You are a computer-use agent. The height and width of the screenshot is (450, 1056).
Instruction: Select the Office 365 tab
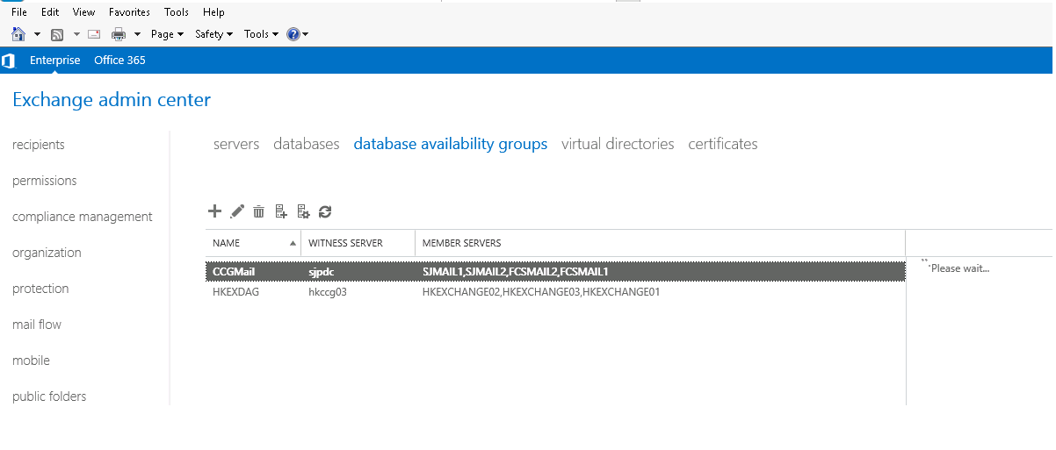click(119, 61)
